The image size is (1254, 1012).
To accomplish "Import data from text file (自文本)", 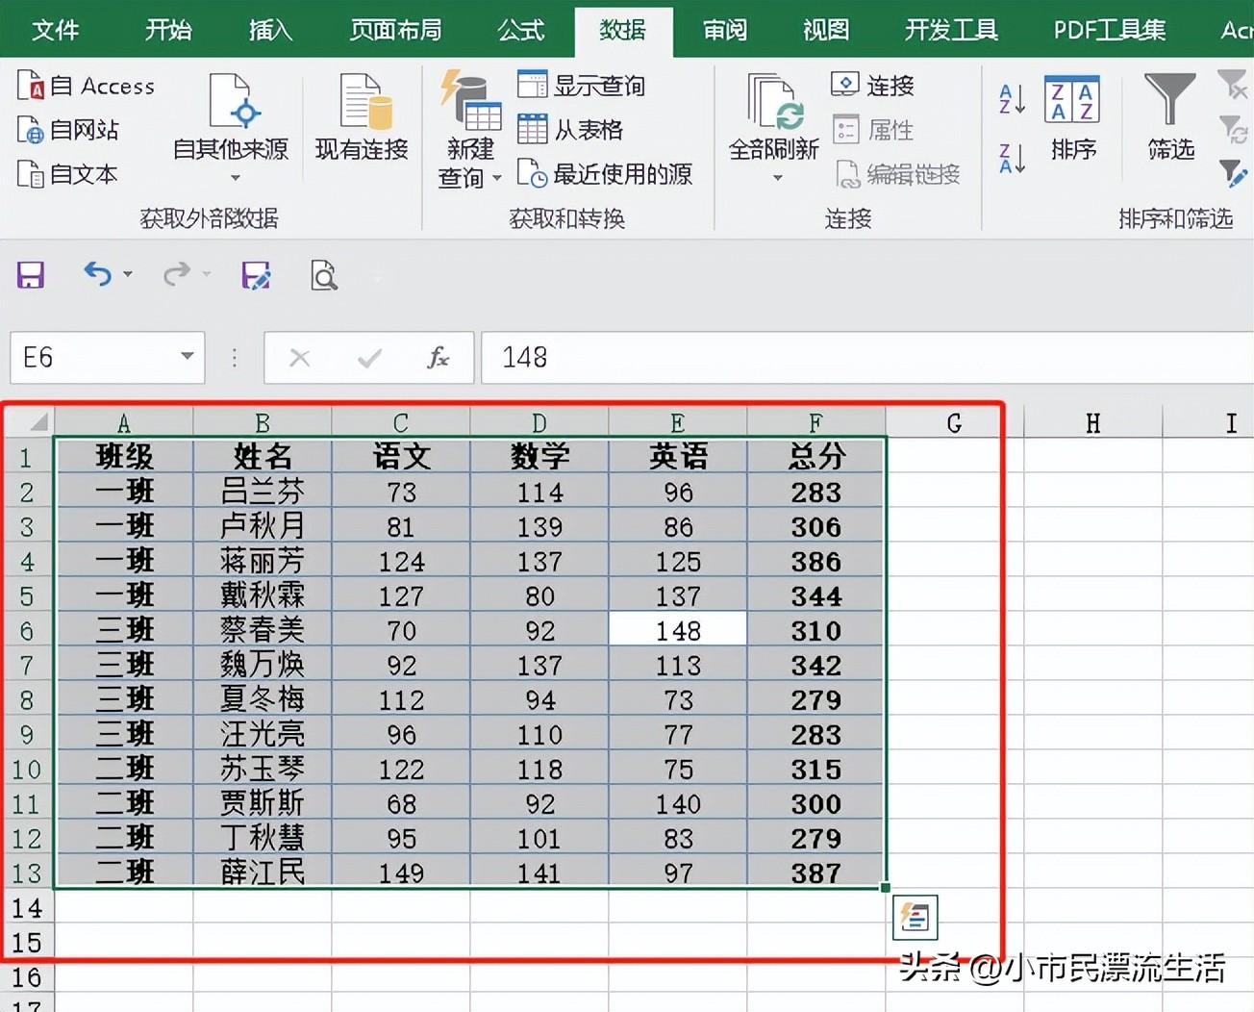I will (x=67, y=174).
